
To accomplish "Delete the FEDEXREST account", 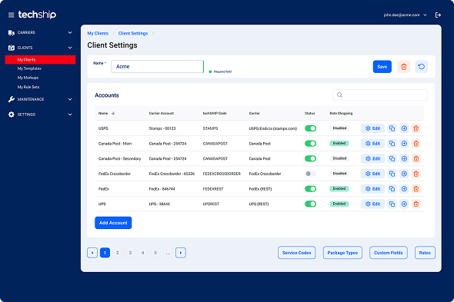I will [x=416, y=189].
